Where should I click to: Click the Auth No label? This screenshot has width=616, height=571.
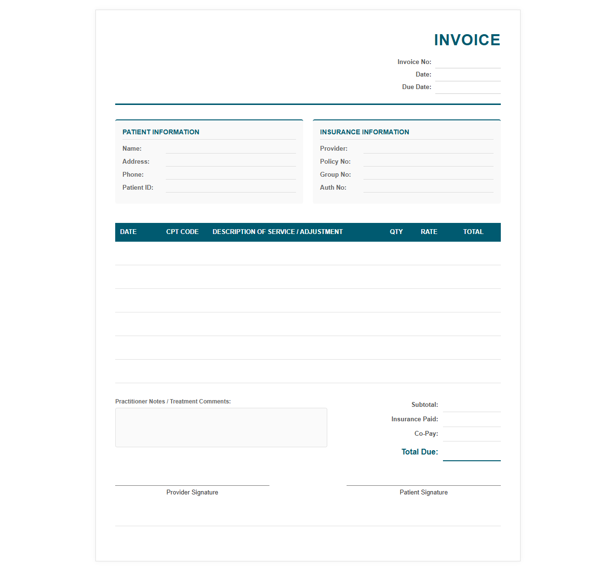[x=333, y=188]
